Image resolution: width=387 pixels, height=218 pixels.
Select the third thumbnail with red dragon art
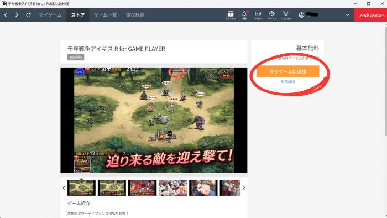(x=143, y=188)
